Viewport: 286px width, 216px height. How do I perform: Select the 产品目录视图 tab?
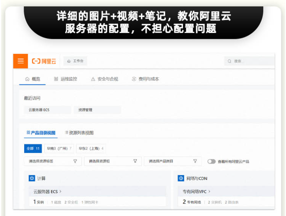coord(41,133)
